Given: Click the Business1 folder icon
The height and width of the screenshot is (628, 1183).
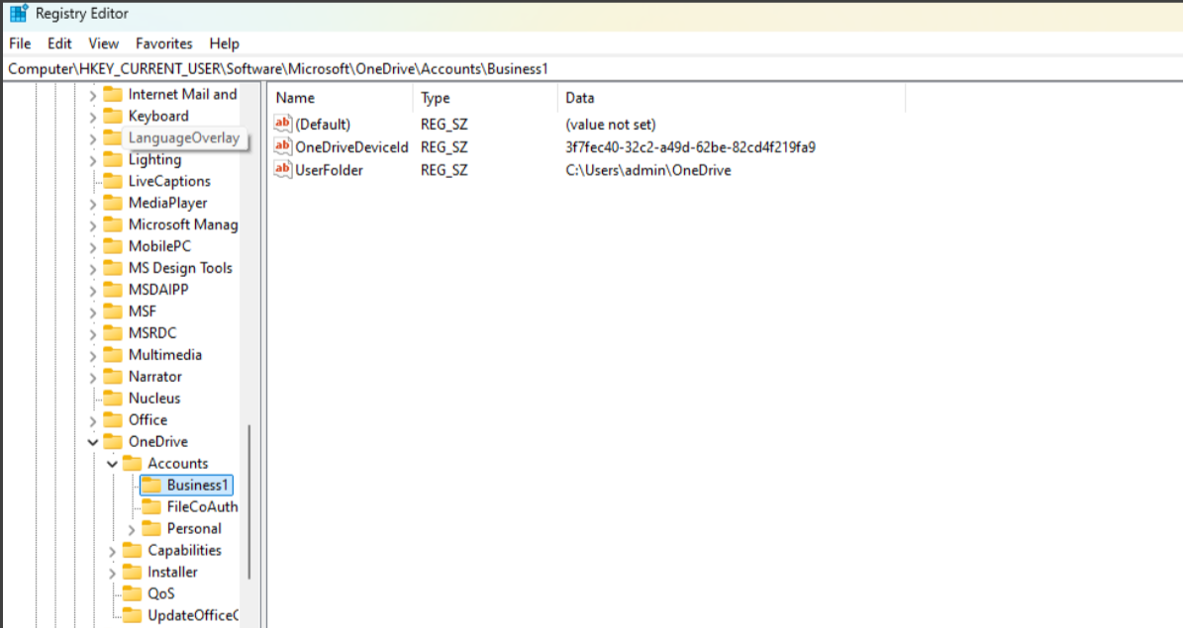Looking at the screenshot, I should [151, 485].
